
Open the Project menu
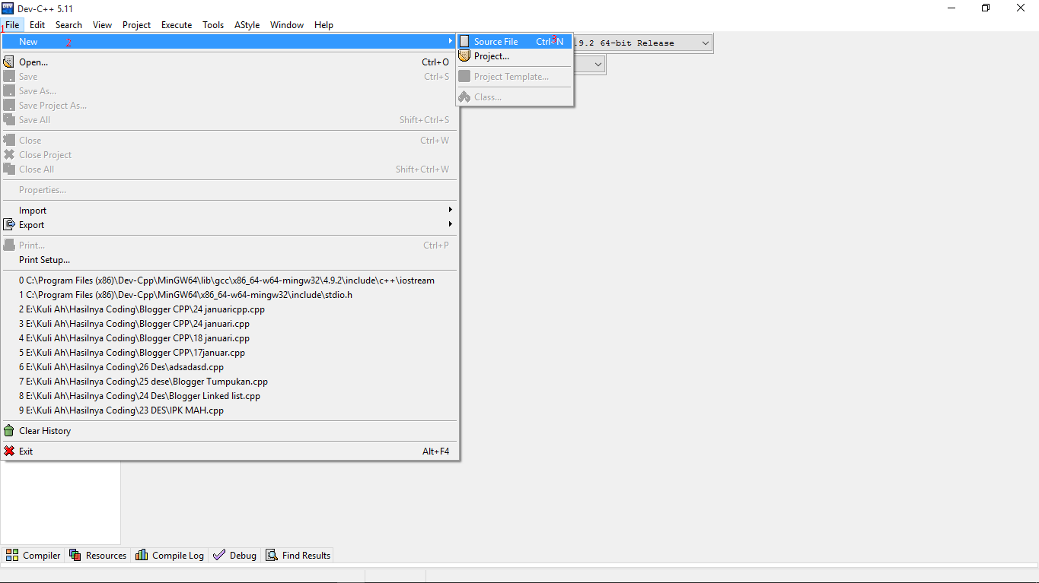pos(137,24)
